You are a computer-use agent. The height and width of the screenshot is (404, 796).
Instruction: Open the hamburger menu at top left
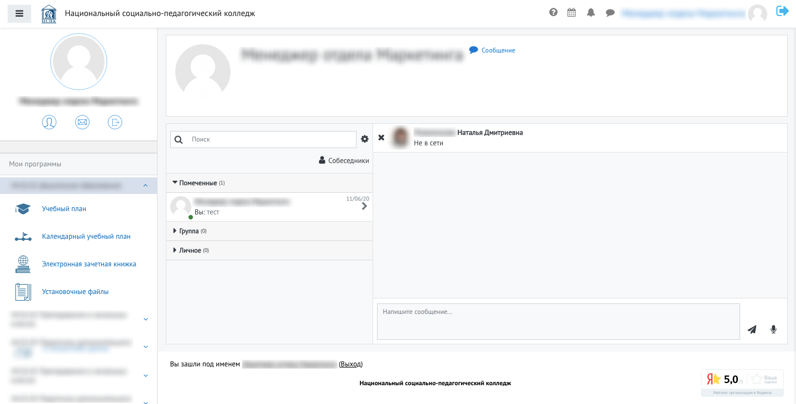coord(19,13)
